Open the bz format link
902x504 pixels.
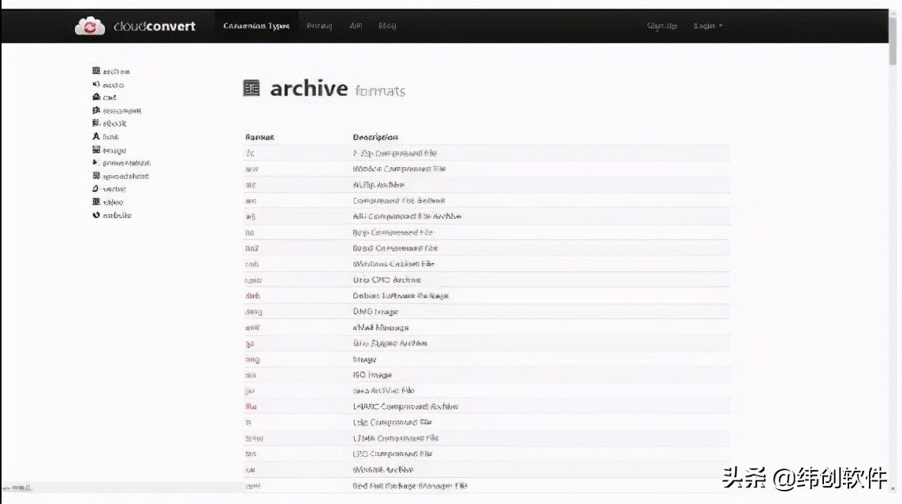(x=250, y=233)
